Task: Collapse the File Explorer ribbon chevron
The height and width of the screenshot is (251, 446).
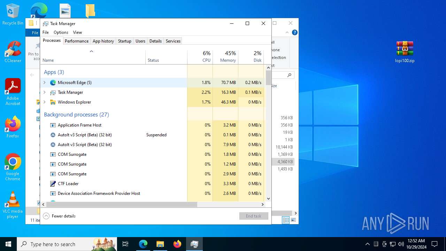Action: click(x=287, y=32)
